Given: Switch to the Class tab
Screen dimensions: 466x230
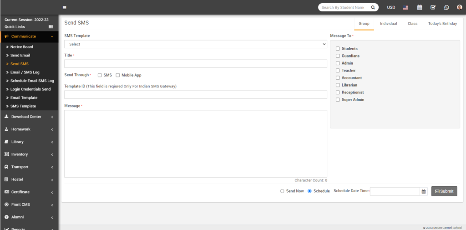Looking at the screenshot, I should (x=412, y=24).
